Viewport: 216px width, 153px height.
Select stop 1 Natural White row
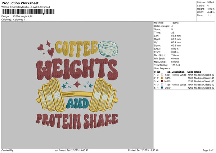point(180,75)
